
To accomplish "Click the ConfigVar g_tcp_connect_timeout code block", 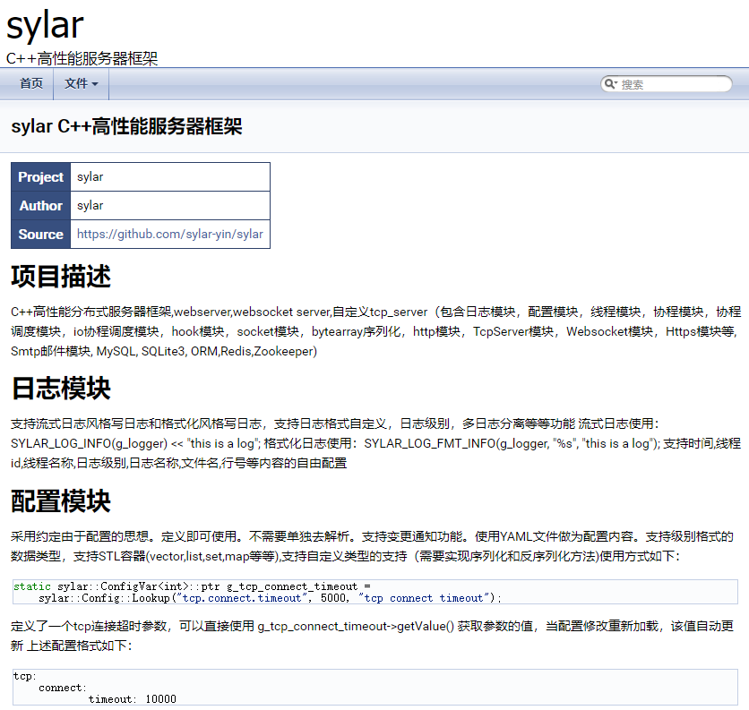I will tap(374, 592).
